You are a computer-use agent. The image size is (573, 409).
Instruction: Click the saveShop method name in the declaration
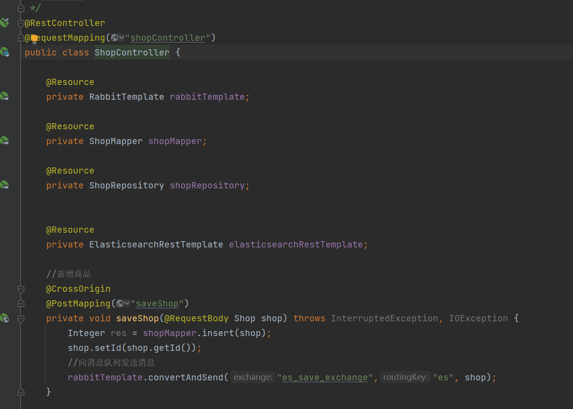coord(137,318)
